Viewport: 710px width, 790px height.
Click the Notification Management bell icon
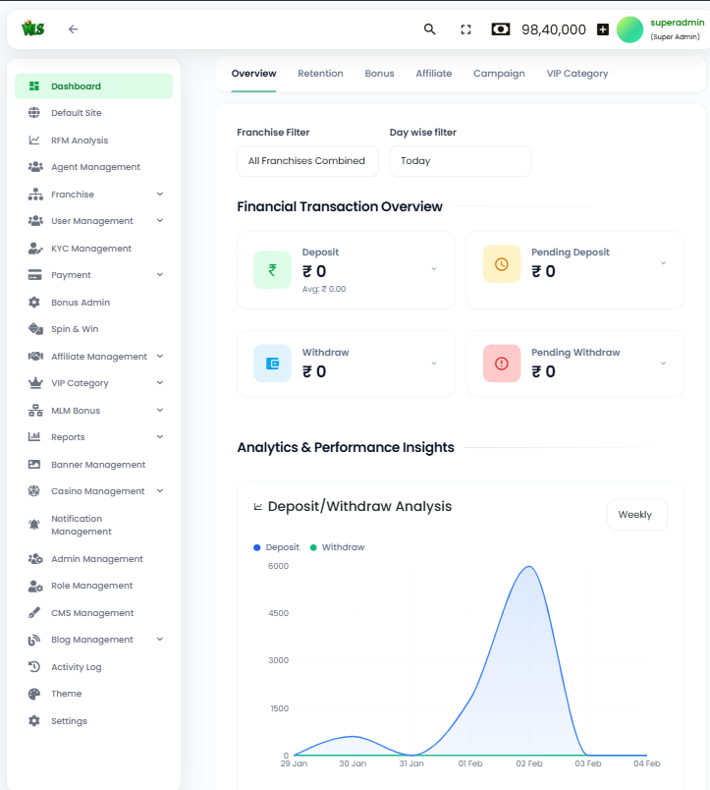click(34, 525)
